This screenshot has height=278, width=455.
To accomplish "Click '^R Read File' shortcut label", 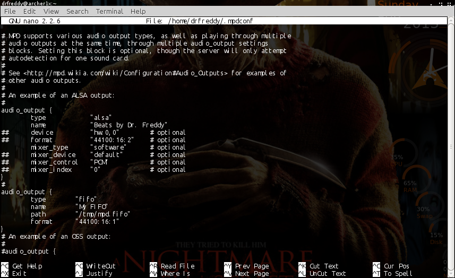I will click(x=172, y=266).
